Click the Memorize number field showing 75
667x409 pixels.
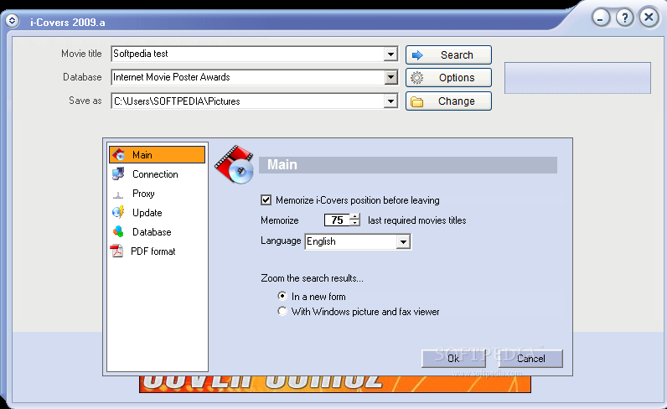(x=337, y=220)
